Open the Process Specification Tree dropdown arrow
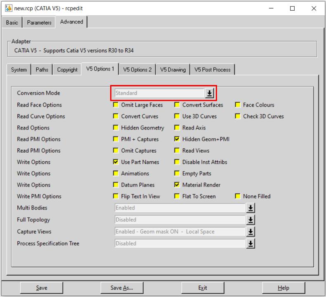Screen dimensions: 326x297 [250, 243]
